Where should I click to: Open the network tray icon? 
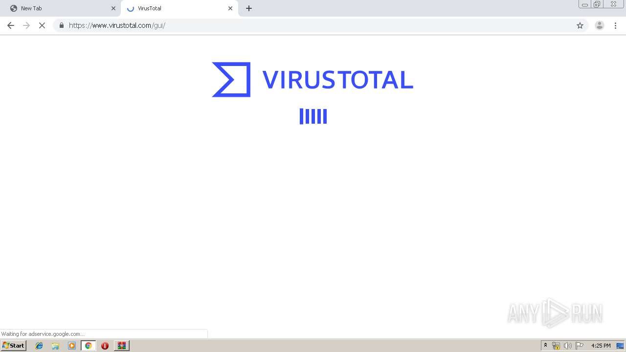(x=556, y=346)
